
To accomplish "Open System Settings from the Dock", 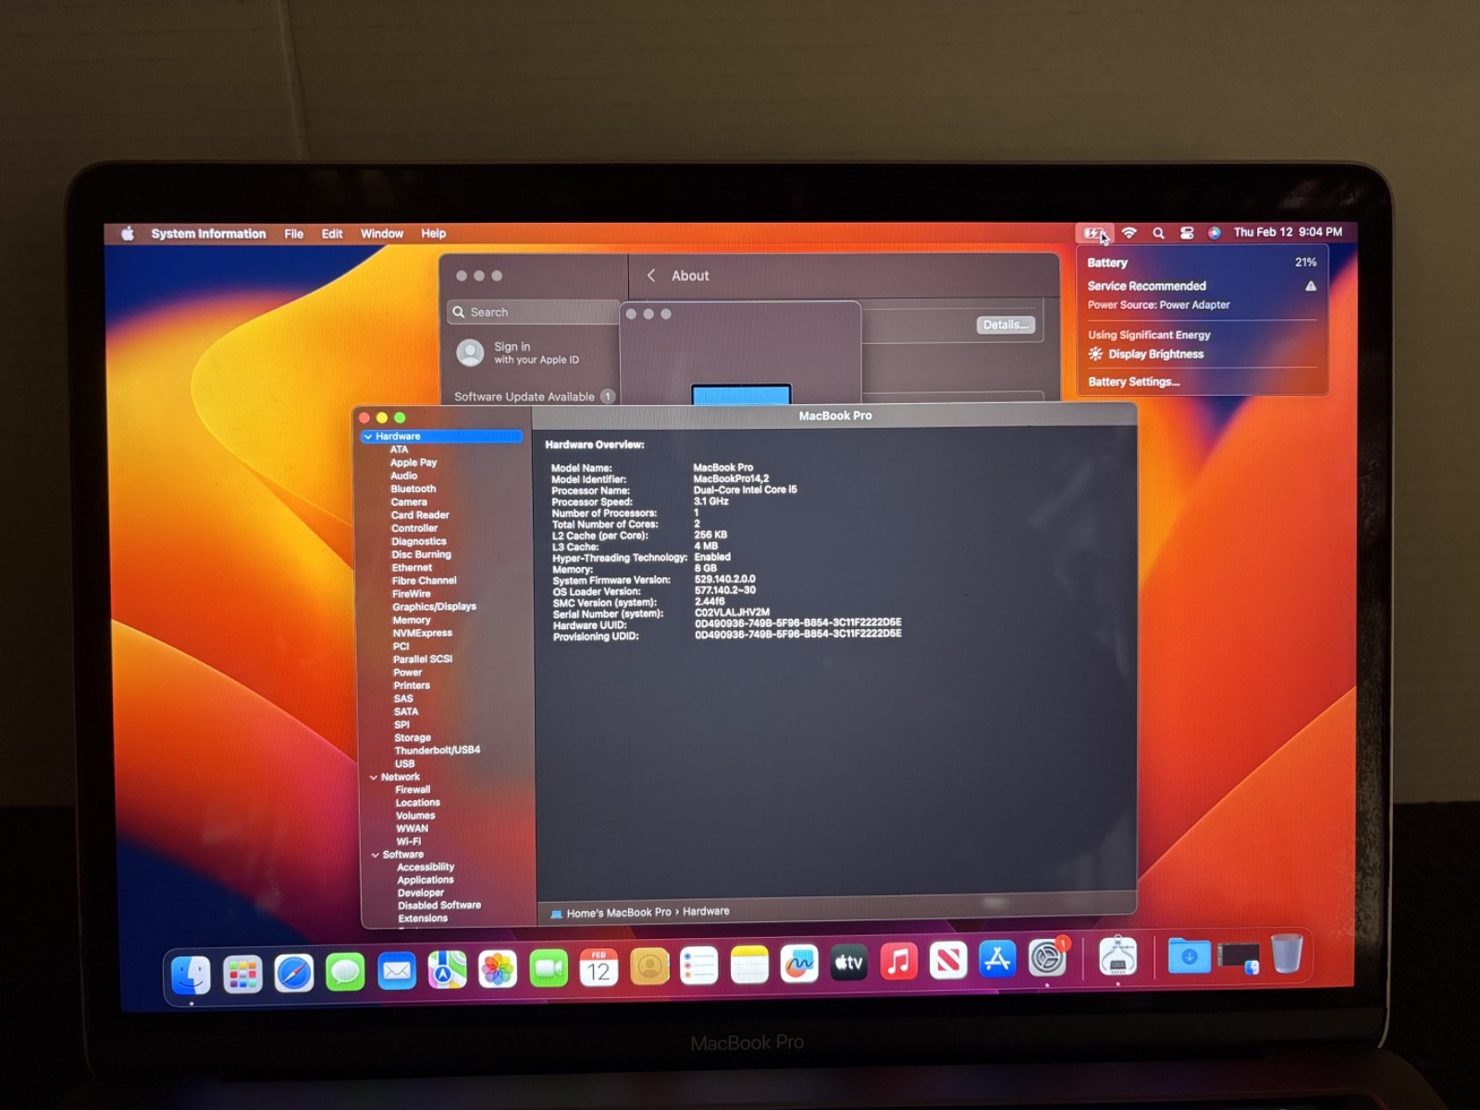I will [1047, 959].
